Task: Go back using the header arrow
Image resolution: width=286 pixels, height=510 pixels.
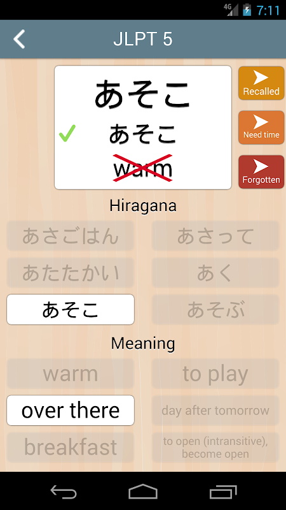Action: coord(19,40)
